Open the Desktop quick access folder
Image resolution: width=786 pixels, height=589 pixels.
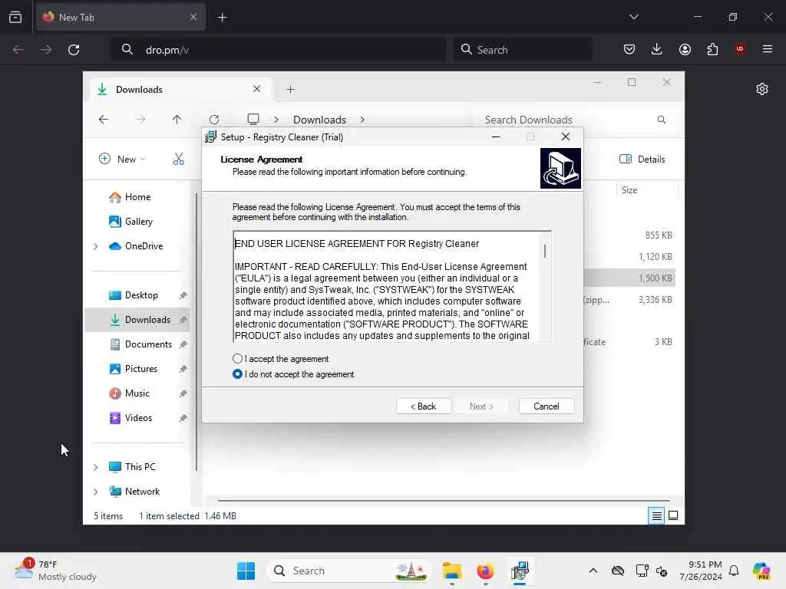(134, 295)
